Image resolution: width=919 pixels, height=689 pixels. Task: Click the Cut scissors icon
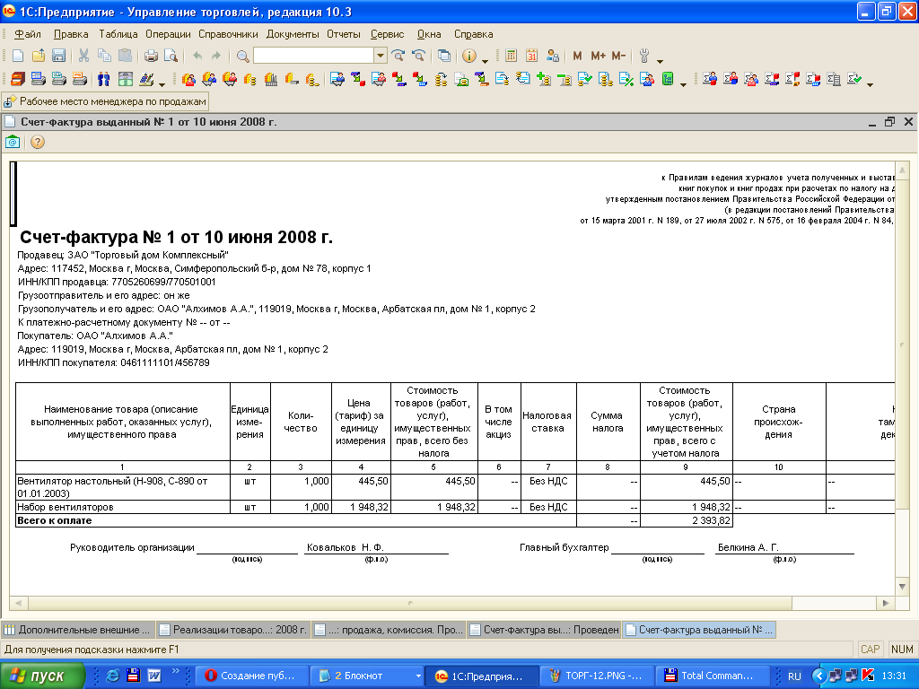pyautogui.click(x=83, y=56)
